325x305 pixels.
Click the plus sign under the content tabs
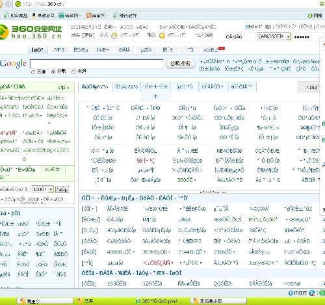click(x=155, y=96)
